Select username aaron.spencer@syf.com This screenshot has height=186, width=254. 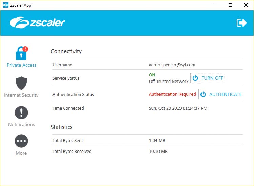[x=172, y=65]
